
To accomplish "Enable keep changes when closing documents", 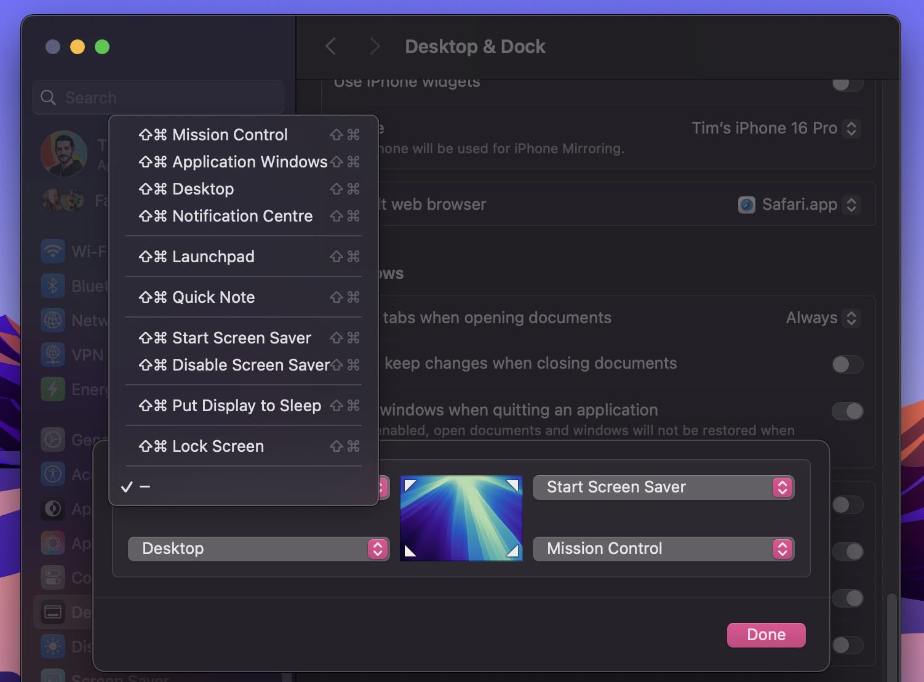I will click(x=847, y=364).
